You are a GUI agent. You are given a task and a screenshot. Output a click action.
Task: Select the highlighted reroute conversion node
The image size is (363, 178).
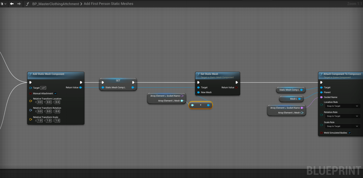coord(200,105)
